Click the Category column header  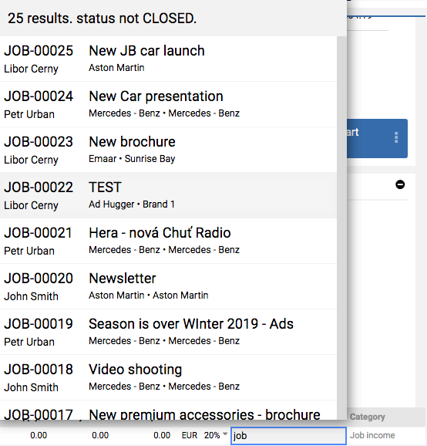(368, 417)
